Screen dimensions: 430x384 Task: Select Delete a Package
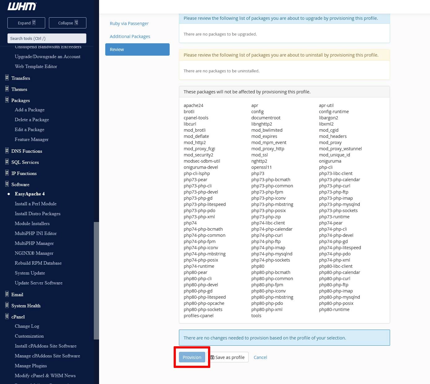point(32,120)
